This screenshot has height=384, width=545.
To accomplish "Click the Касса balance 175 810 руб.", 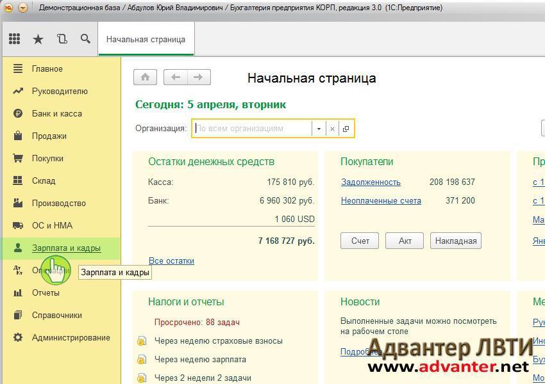I will click(x=290, y=182).
